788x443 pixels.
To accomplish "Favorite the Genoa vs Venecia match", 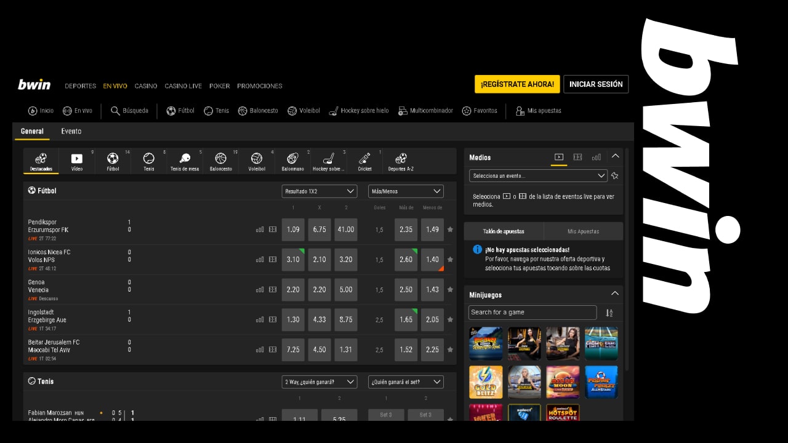I will point(450,290).
